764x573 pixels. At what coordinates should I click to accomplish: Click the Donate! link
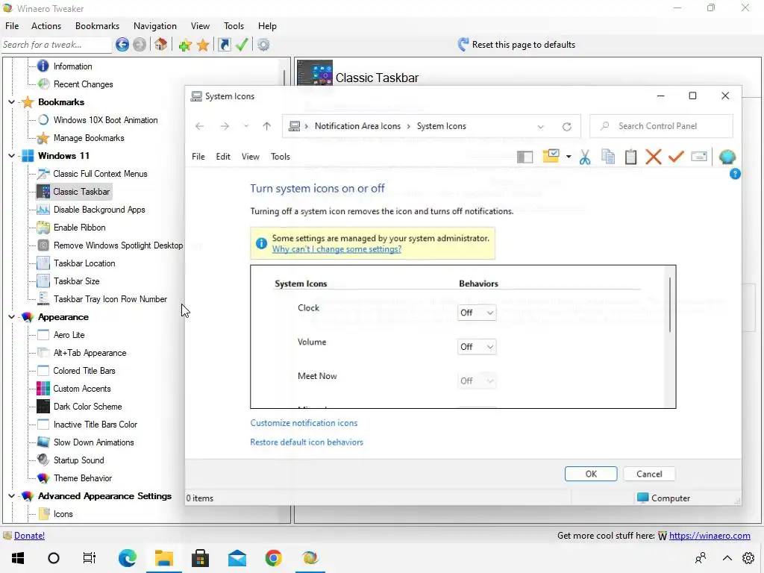(x=29, y=536)
